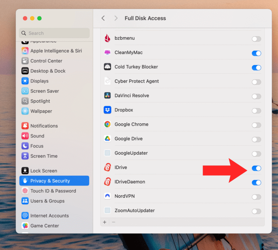The width and height of the screenshot is (278, 250).
Task: Turn on DaVinci Resolve toggle
Action: pyautogui.click(x=256, y=96)
